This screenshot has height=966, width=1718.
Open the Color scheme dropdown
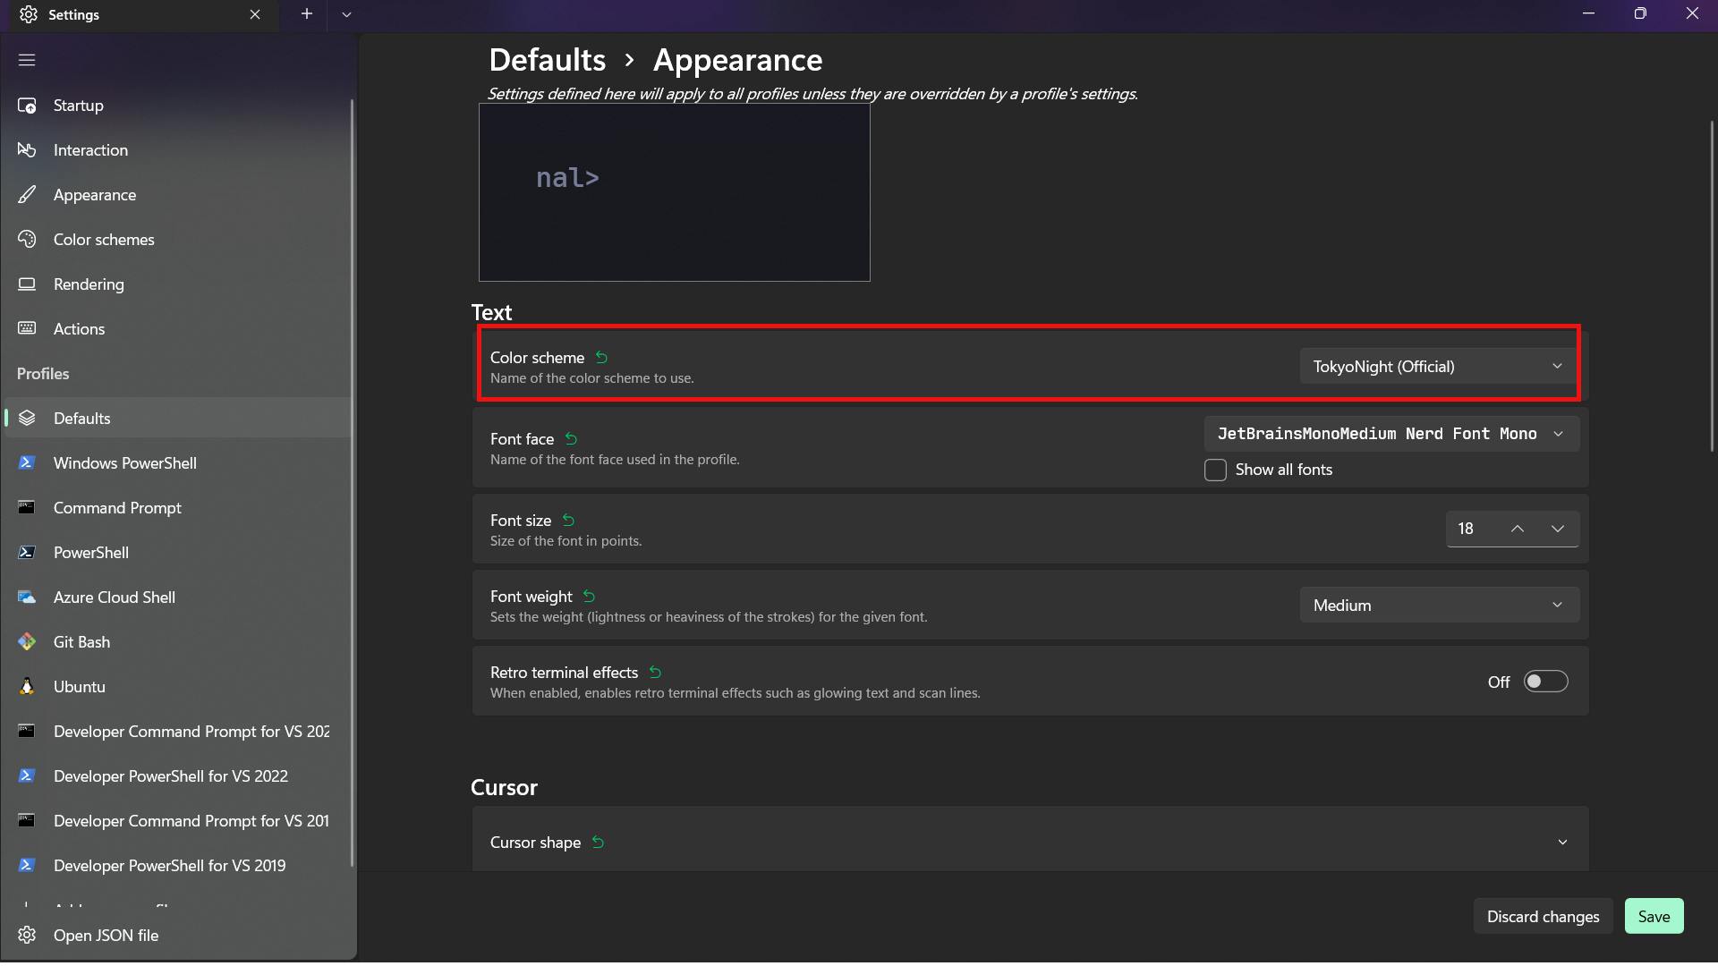point(1435,366)
